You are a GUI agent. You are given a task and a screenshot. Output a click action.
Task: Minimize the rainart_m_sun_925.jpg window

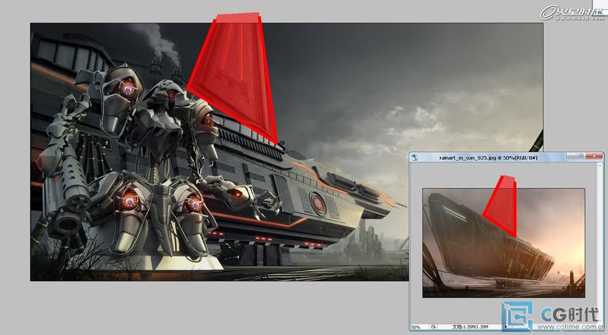coord(571,156)
